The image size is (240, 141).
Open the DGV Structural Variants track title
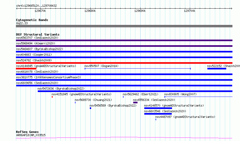tap(38, 34)
